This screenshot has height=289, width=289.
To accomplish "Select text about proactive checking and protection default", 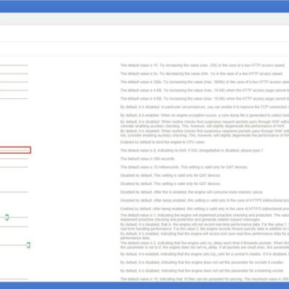I will (x=204, y=217).
